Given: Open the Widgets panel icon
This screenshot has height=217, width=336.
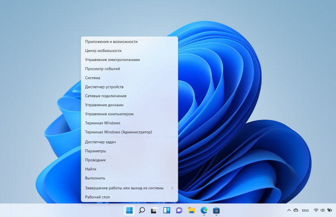Looking at the screenshot, I should [167, 210].
